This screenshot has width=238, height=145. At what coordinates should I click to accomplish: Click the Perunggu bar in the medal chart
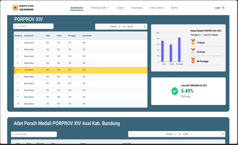(179, 50)
